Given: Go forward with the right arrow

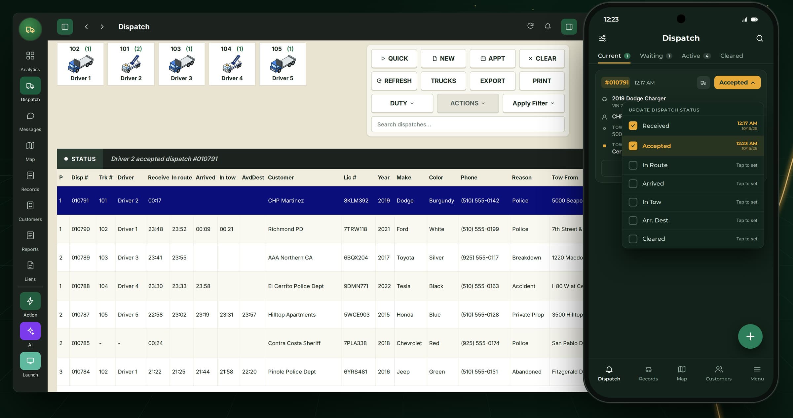Looking at the screenshot, I should pos(102,27).
